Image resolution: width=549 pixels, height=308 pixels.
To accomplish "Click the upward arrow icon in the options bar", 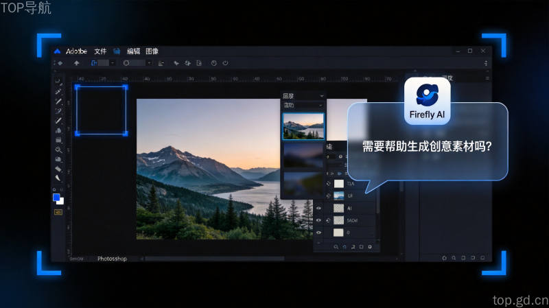I will 76,63.
